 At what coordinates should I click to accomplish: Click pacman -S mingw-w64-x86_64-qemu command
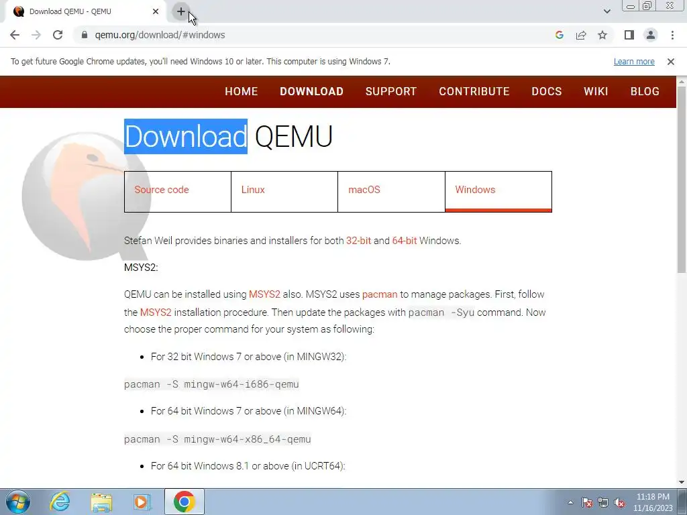pos(218,439)
